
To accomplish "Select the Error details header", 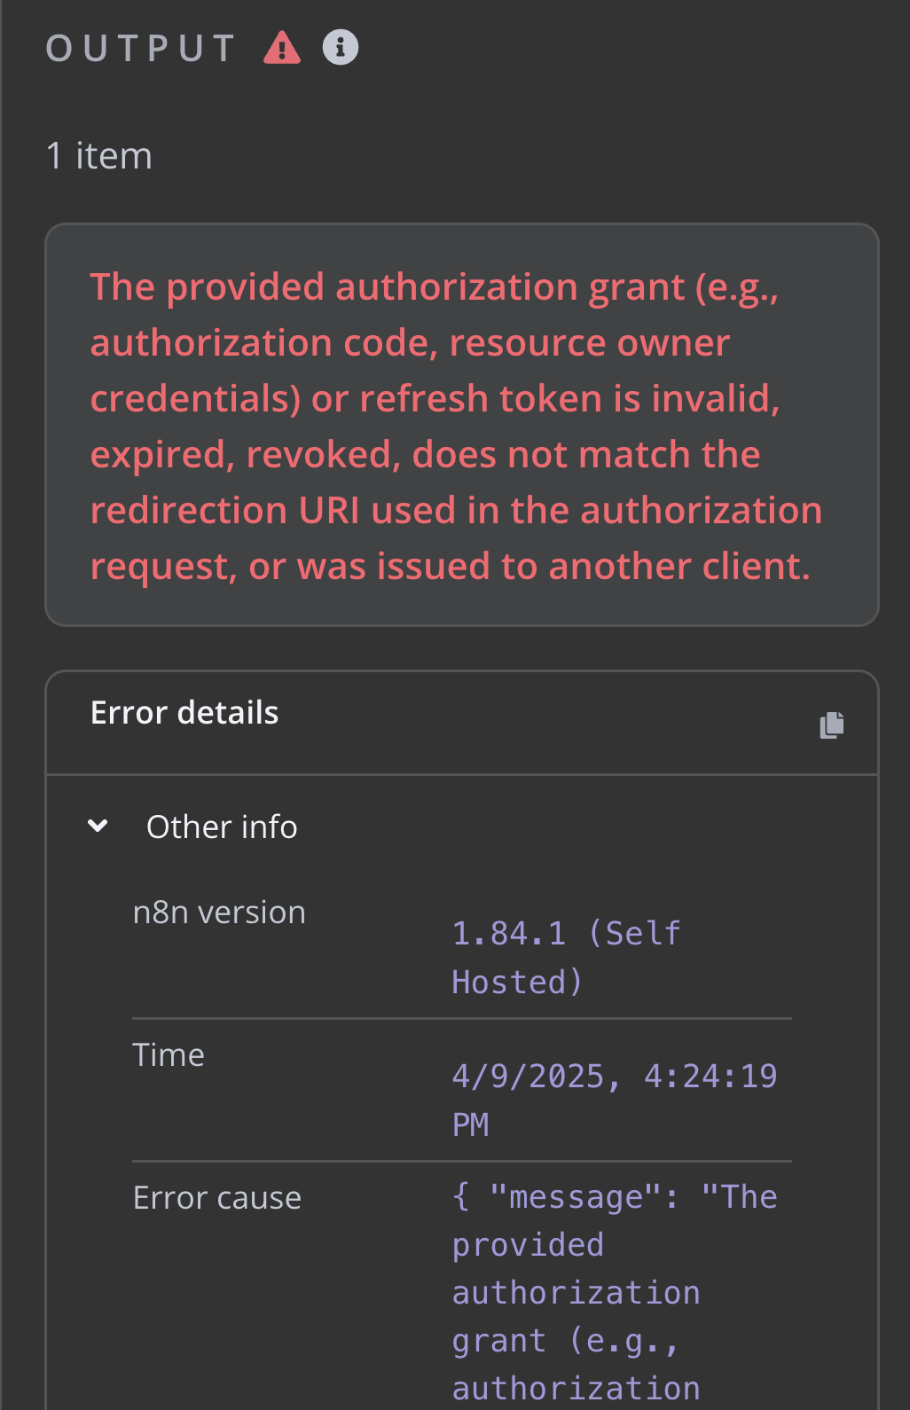I will click(x=184, y=713).
